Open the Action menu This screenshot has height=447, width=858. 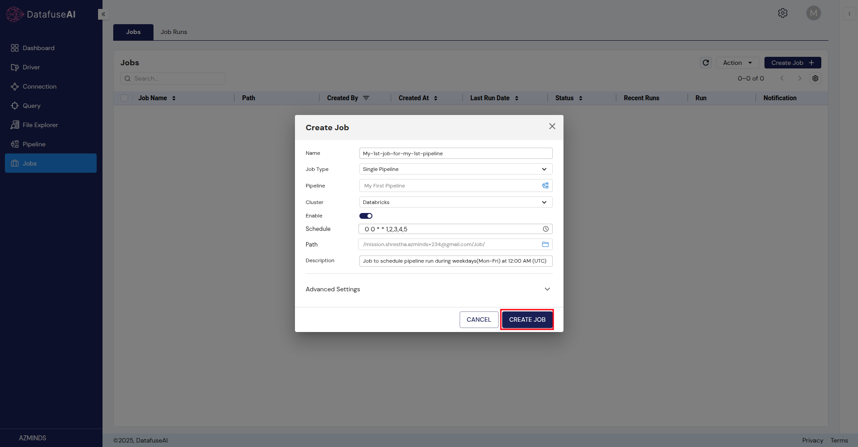(x=737, y=63)
